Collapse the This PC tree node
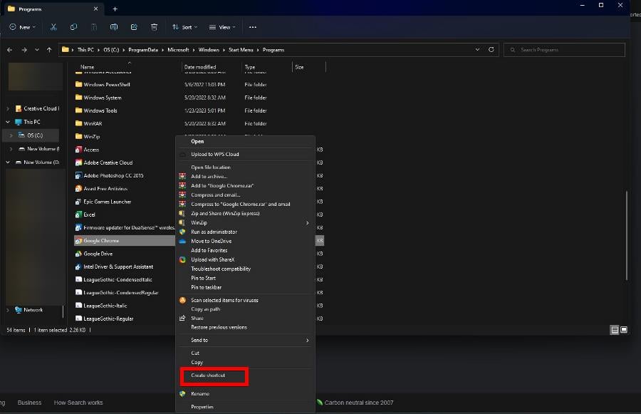Screen dimensions: 641x414 pyautogui.click(x=8, y=122)
